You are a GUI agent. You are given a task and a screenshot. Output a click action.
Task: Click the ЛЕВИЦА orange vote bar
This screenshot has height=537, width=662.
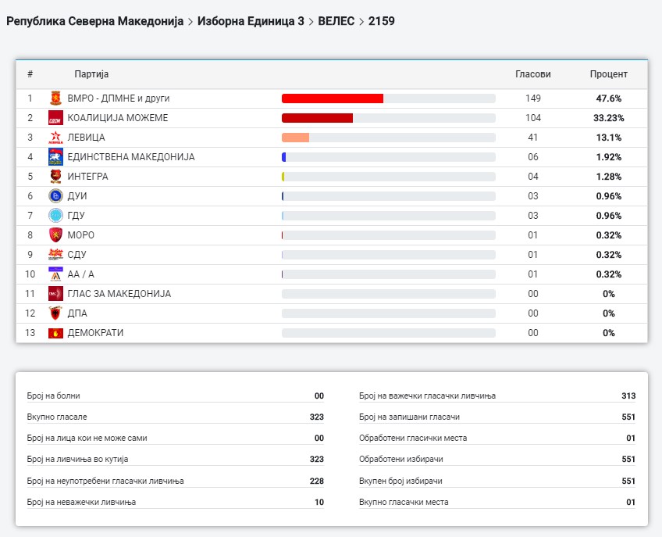pyautogui.click(x=295, y=138)
